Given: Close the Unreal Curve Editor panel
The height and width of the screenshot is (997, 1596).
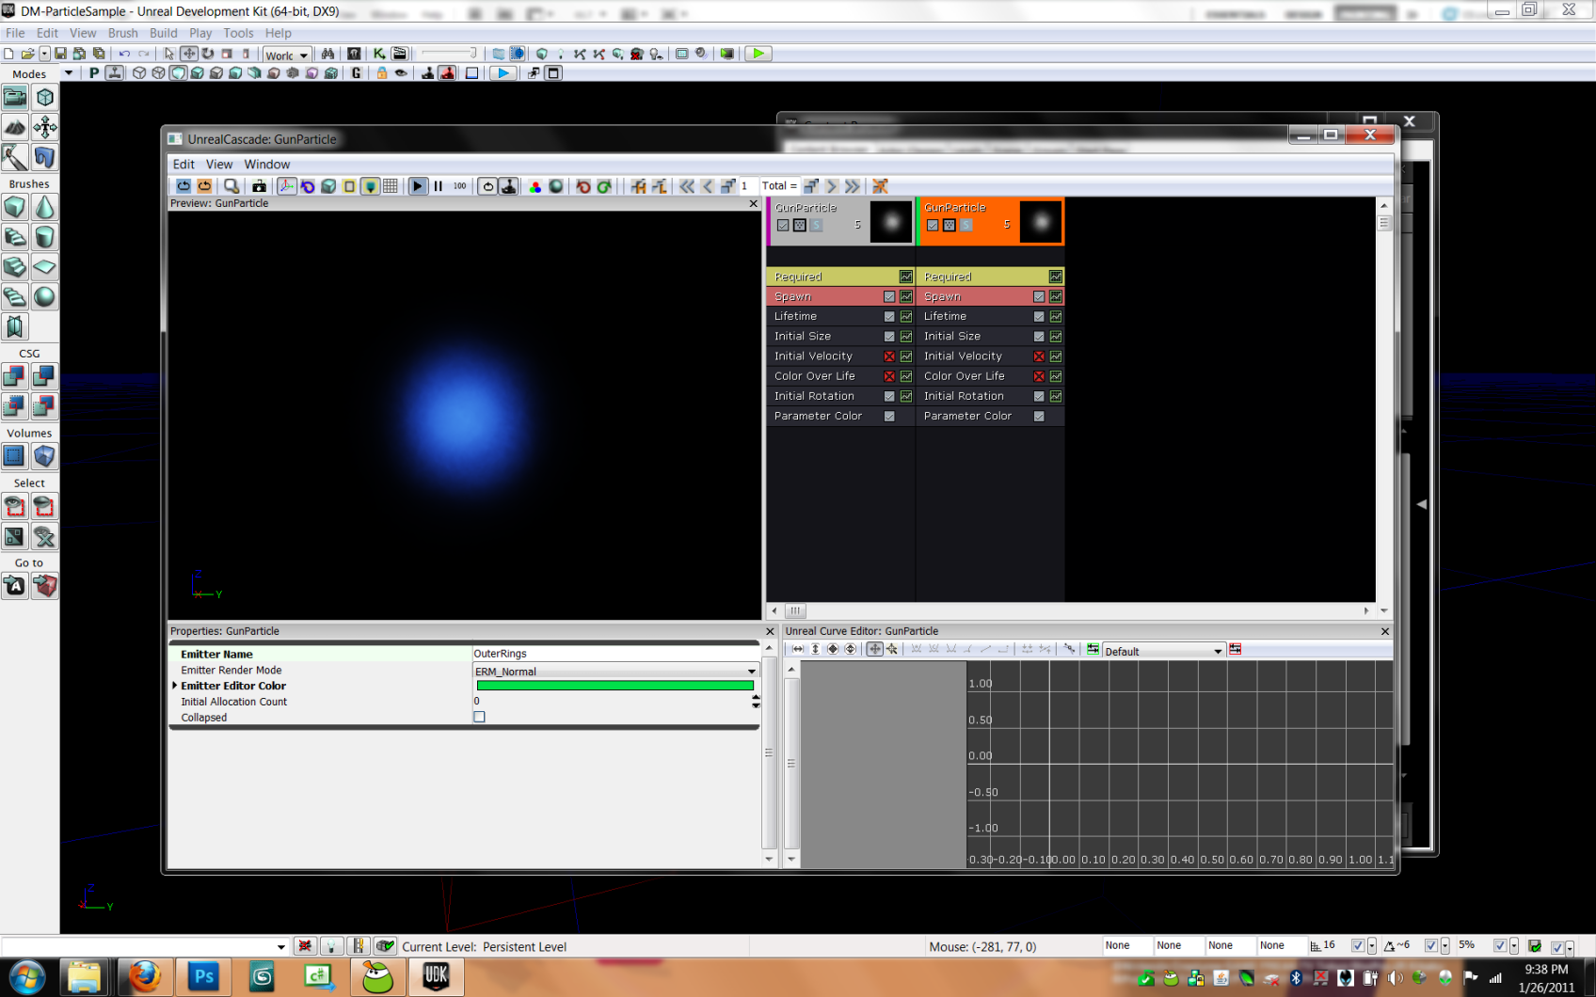Looking at the screenshot, I should click(x=1385, y=631).
